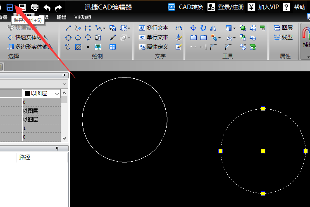Viewport: 310px width, 207px height.
Task: Click the Mirror tool icon
Action: coord(213,28)
